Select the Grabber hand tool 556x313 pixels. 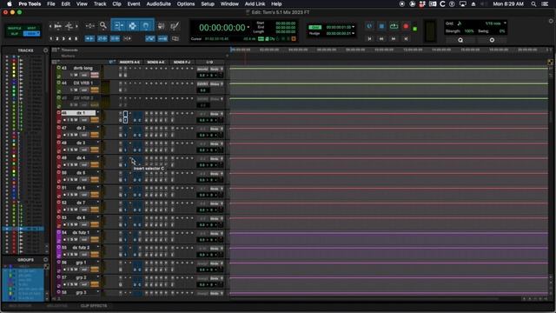tap(146, 25)
